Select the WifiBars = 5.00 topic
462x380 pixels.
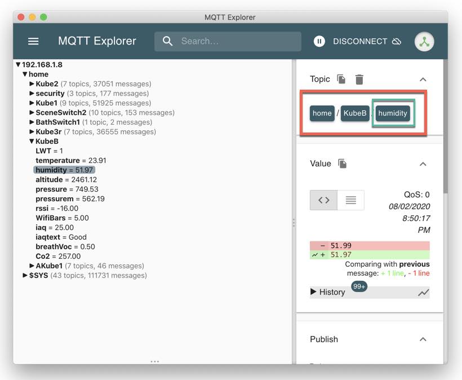point(62,218)
